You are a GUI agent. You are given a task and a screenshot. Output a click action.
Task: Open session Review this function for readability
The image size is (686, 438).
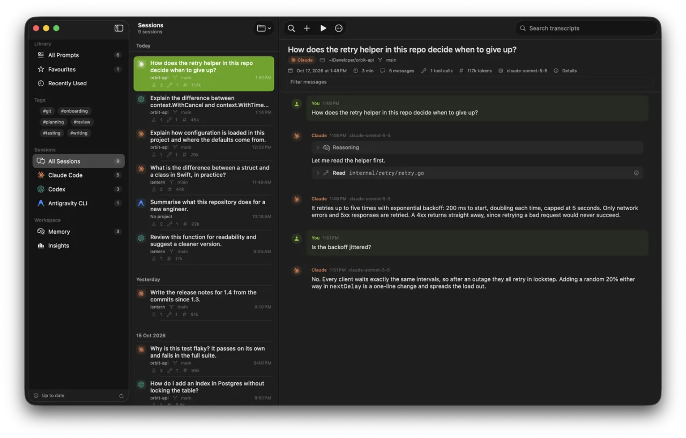pyautogui.click(x=204, y=248)
